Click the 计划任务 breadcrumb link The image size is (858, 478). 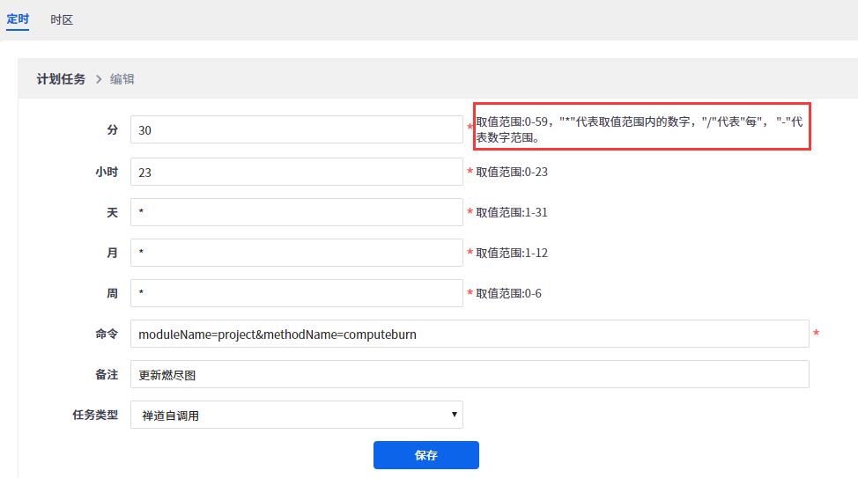pyautogui.click(x=61, y=78)
